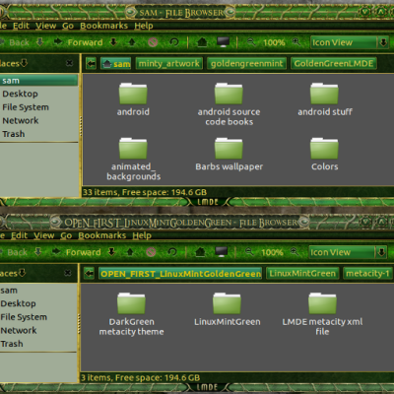The height and width of the screenshot is (394, 394).
Task: Open View menu in sam window
Action: click(45, 26)
